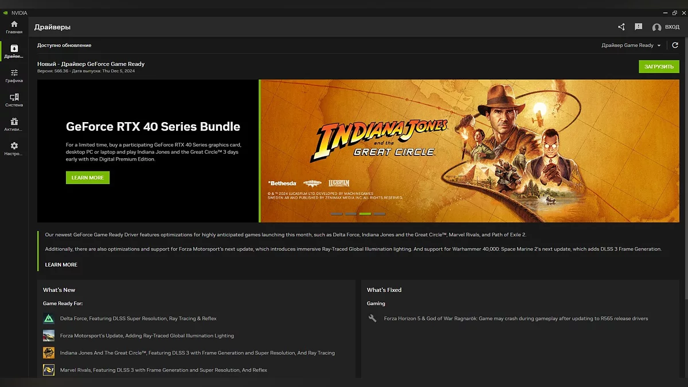Click the share icon in header
This screenshot has height=387, width=688.
tap(621, 27)
